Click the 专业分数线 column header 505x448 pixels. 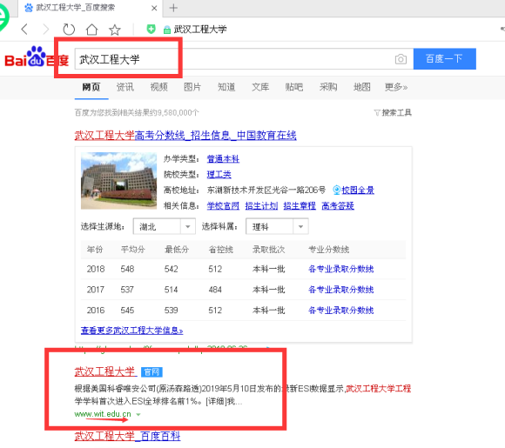click(x=329, y=250)
